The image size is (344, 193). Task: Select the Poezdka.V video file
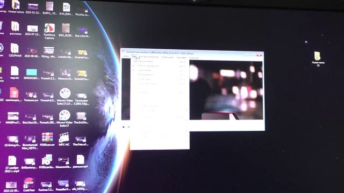[63, 185]
